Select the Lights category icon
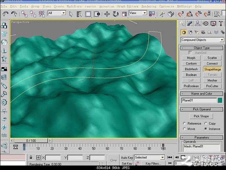Screen dimensions: 226x170 197,32
